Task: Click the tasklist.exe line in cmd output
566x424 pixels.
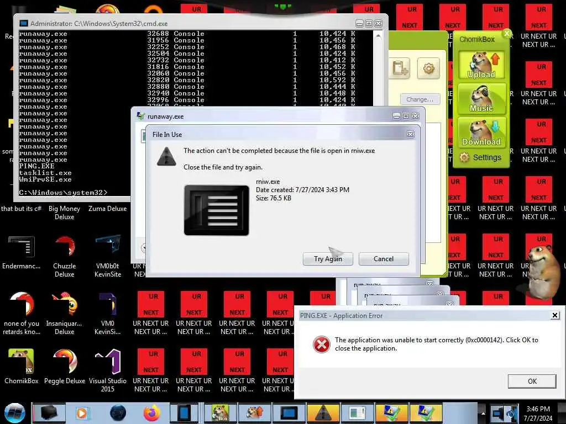Action: [x=45, y=173]
